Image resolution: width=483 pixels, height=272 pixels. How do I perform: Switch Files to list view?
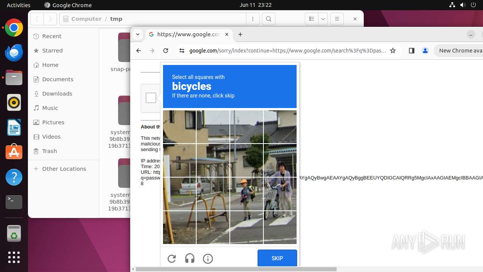point(312,19)
